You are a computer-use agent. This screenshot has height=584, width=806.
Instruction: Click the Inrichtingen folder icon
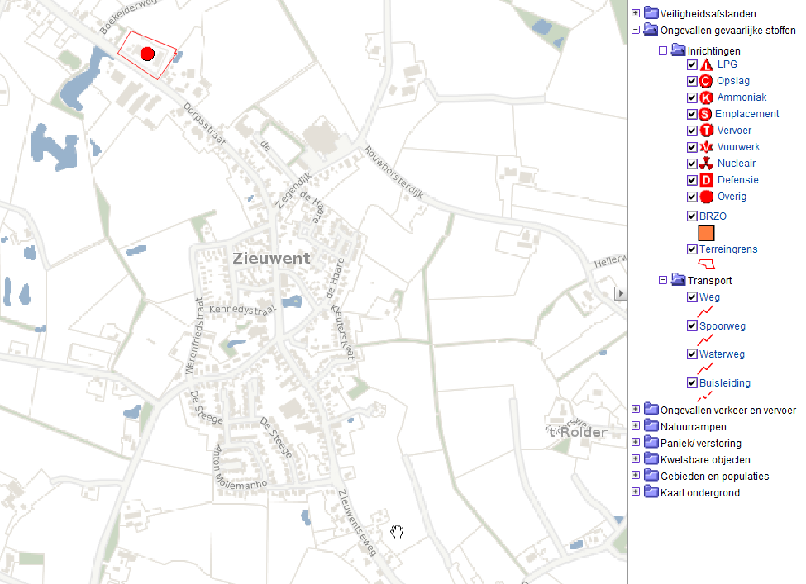676,50
